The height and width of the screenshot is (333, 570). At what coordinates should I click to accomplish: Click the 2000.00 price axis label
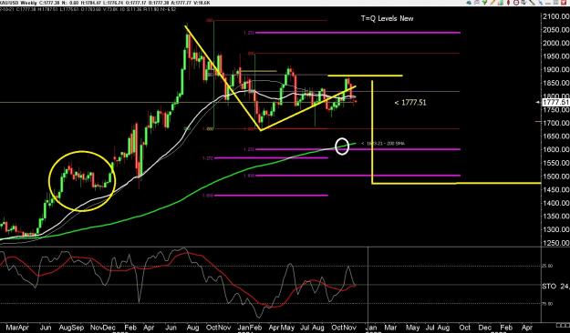coord(555,43)
